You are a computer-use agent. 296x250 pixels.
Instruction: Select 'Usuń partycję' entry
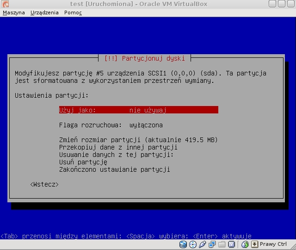(x=83, y=162)
